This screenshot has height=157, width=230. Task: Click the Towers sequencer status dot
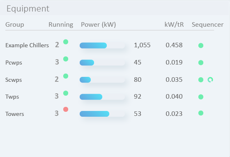[x=201, y=113]
